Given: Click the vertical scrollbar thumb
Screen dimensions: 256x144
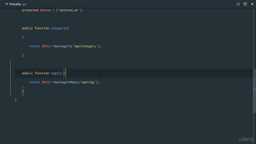Looking at the screenshot, I should [254, 91].
